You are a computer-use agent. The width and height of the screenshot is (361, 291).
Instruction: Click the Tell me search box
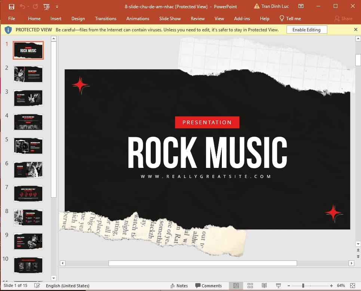pyautogui.click(x=290, y=19)
